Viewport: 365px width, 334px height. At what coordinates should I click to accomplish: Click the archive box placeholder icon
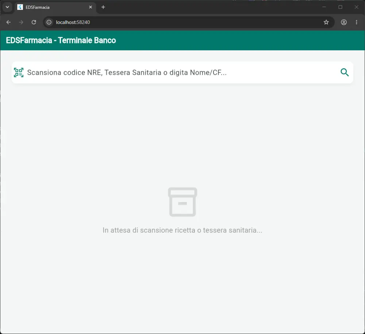click(182, 202)
